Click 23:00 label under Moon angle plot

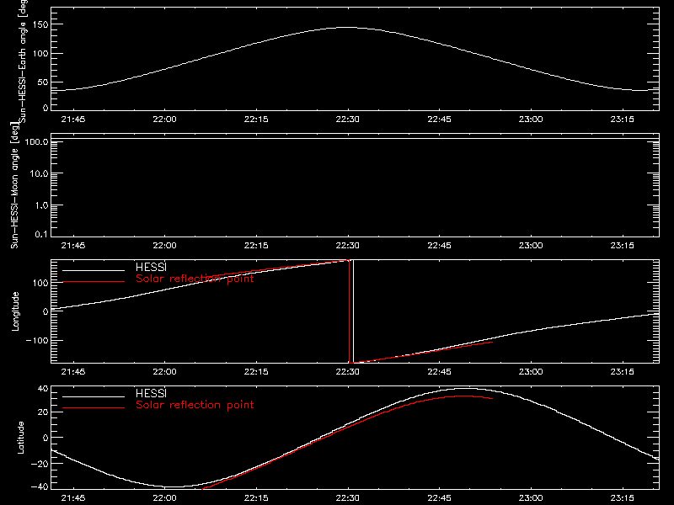tap(531, 245)
